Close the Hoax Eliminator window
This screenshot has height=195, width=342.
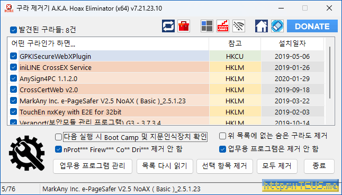329,8
